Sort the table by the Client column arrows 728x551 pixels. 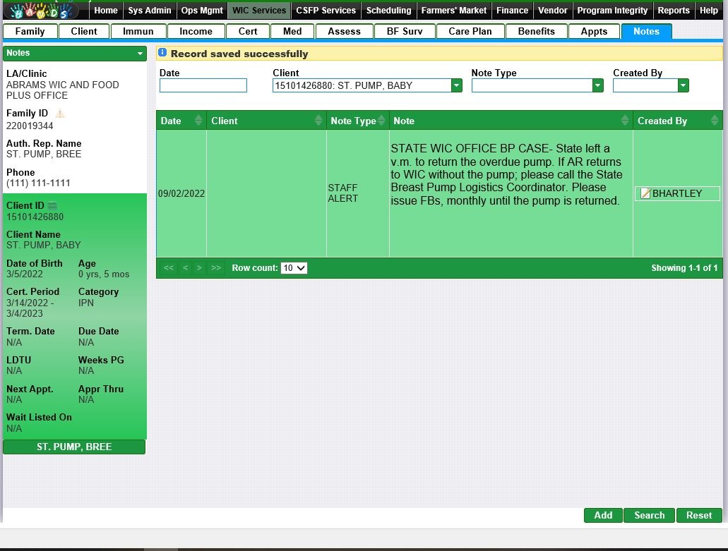coord(318,121)
